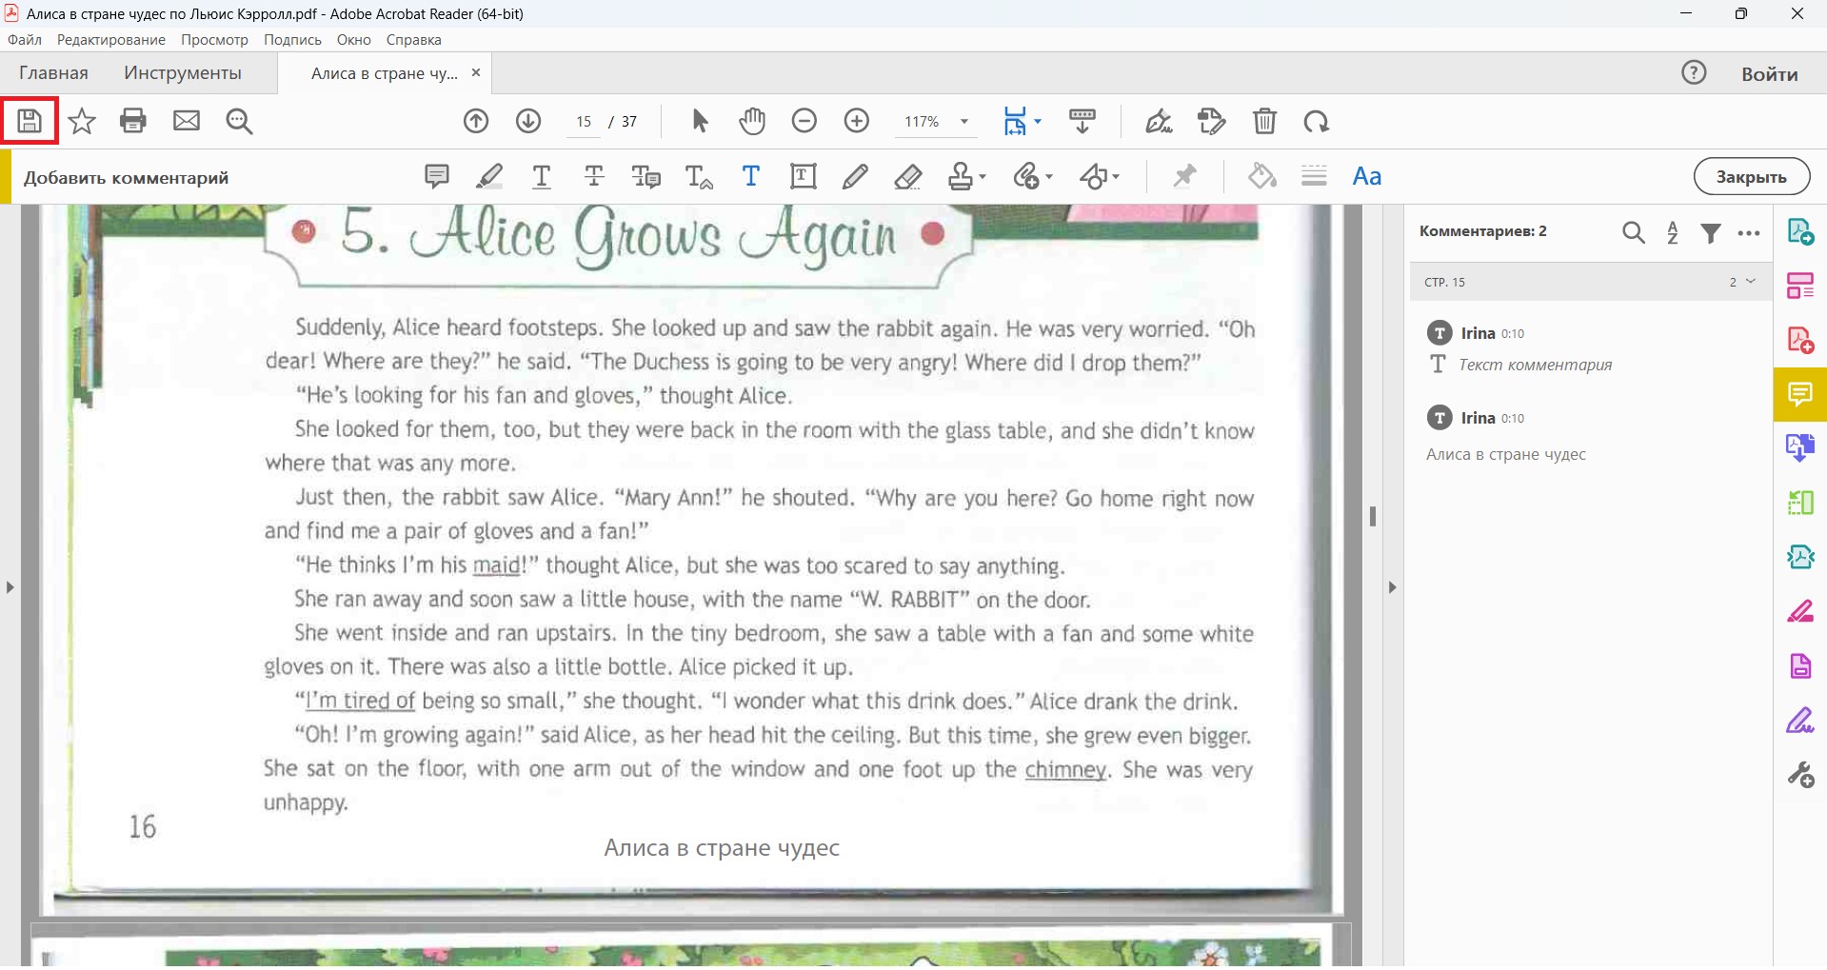
Task: Save the file with the floppy disk icon
Action: click(30, 121)
